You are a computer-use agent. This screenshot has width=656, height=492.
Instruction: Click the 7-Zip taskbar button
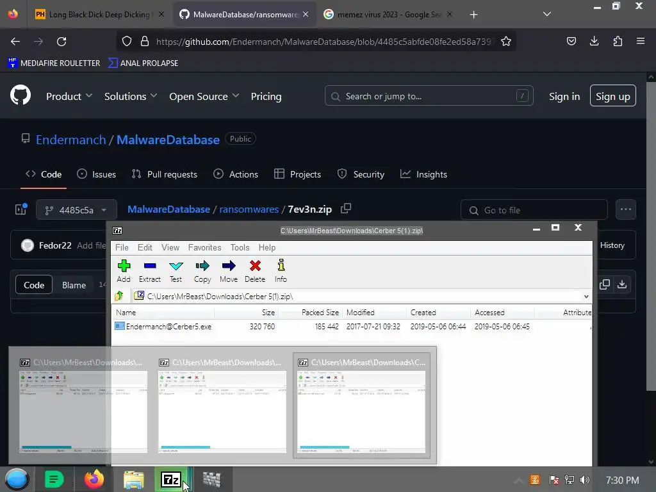[172, 479]
